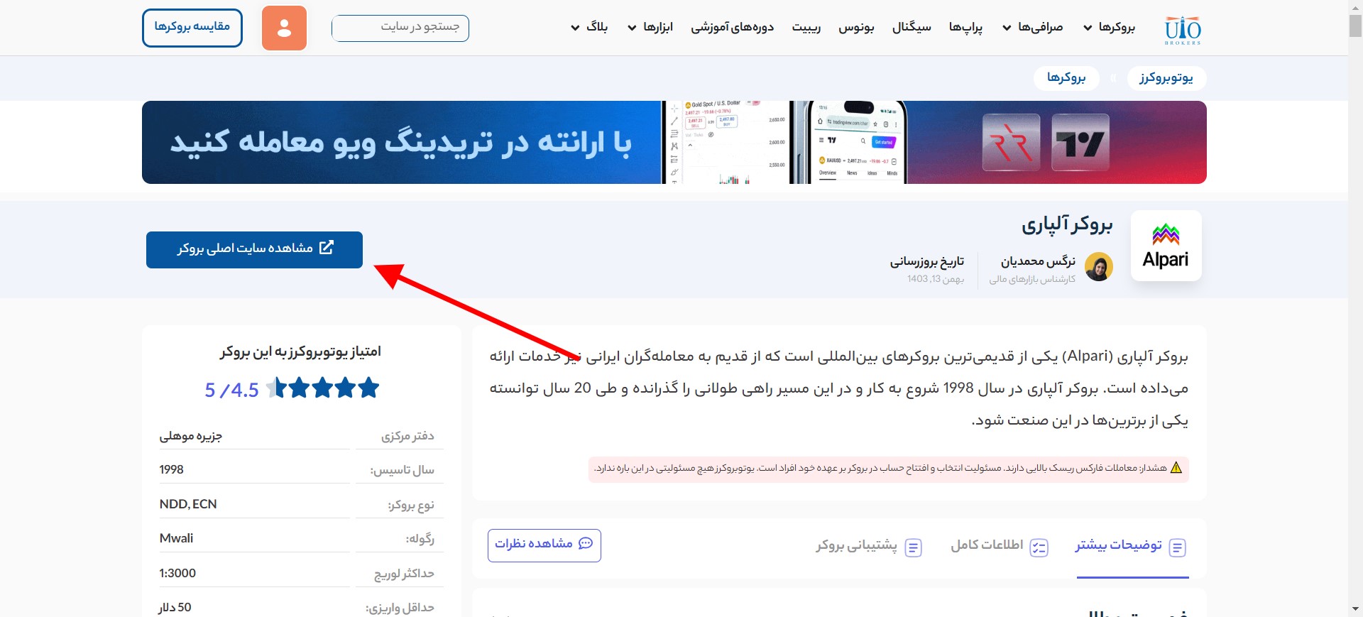Viewport: 1363px width, 617px height.
Task: Click author Narges Mohammadian's avatar photo
Action: click(1099, 267)
